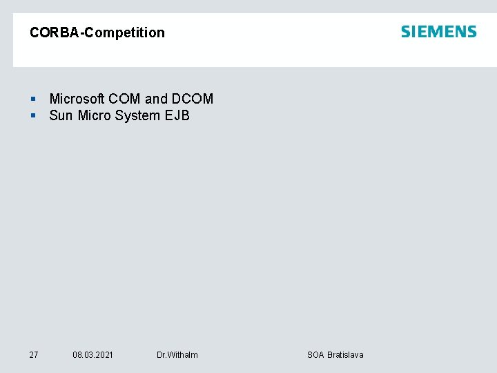Click the Sun Micro System EJB bullet text
Screen dimensions: 497x373
coord(119,115)
